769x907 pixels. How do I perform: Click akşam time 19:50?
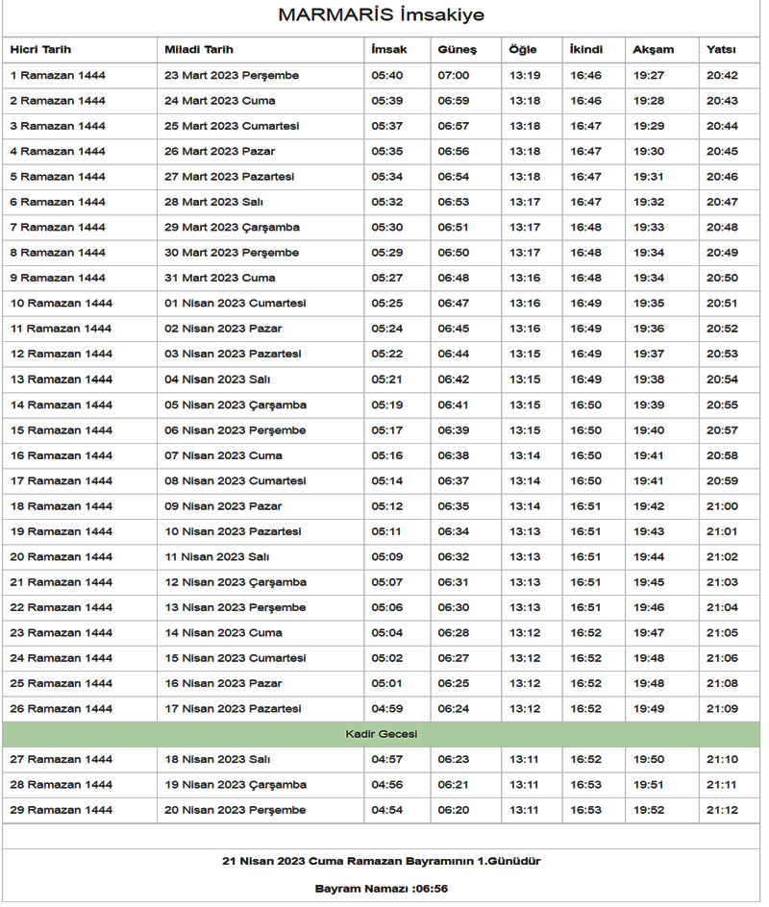point(649,759)
